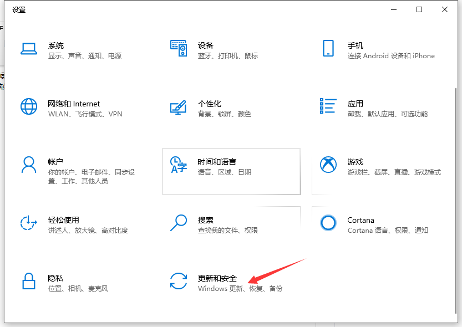点击更新和安全的循环箭头图标
462x327 pixels.
click(179, 282)
